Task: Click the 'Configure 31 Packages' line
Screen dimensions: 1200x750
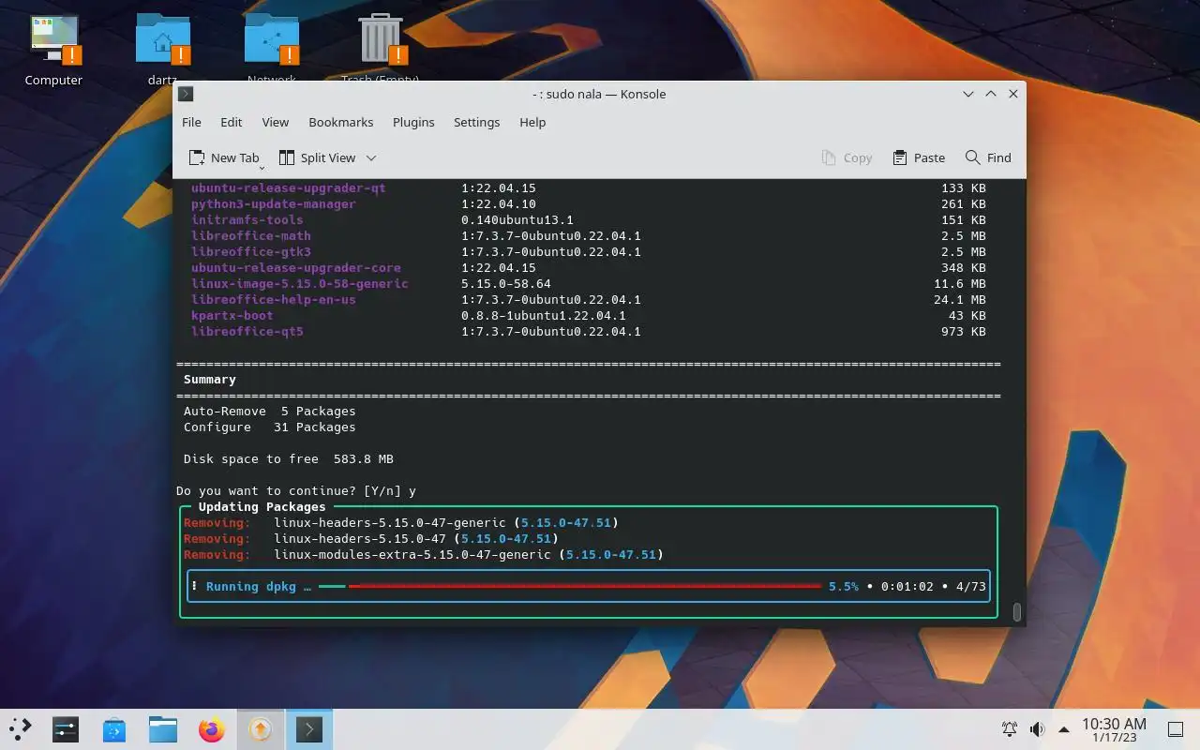Action: (270, 427)
